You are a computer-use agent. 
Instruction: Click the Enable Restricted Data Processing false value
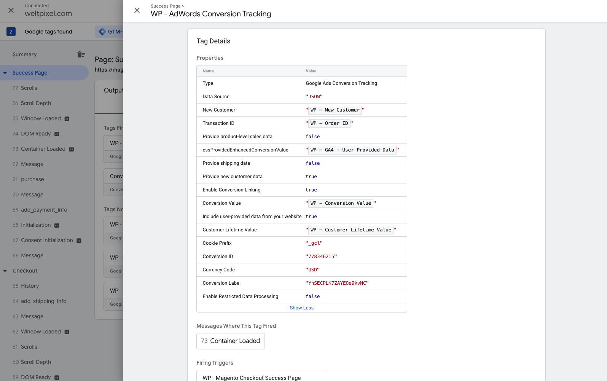[313, 297]
